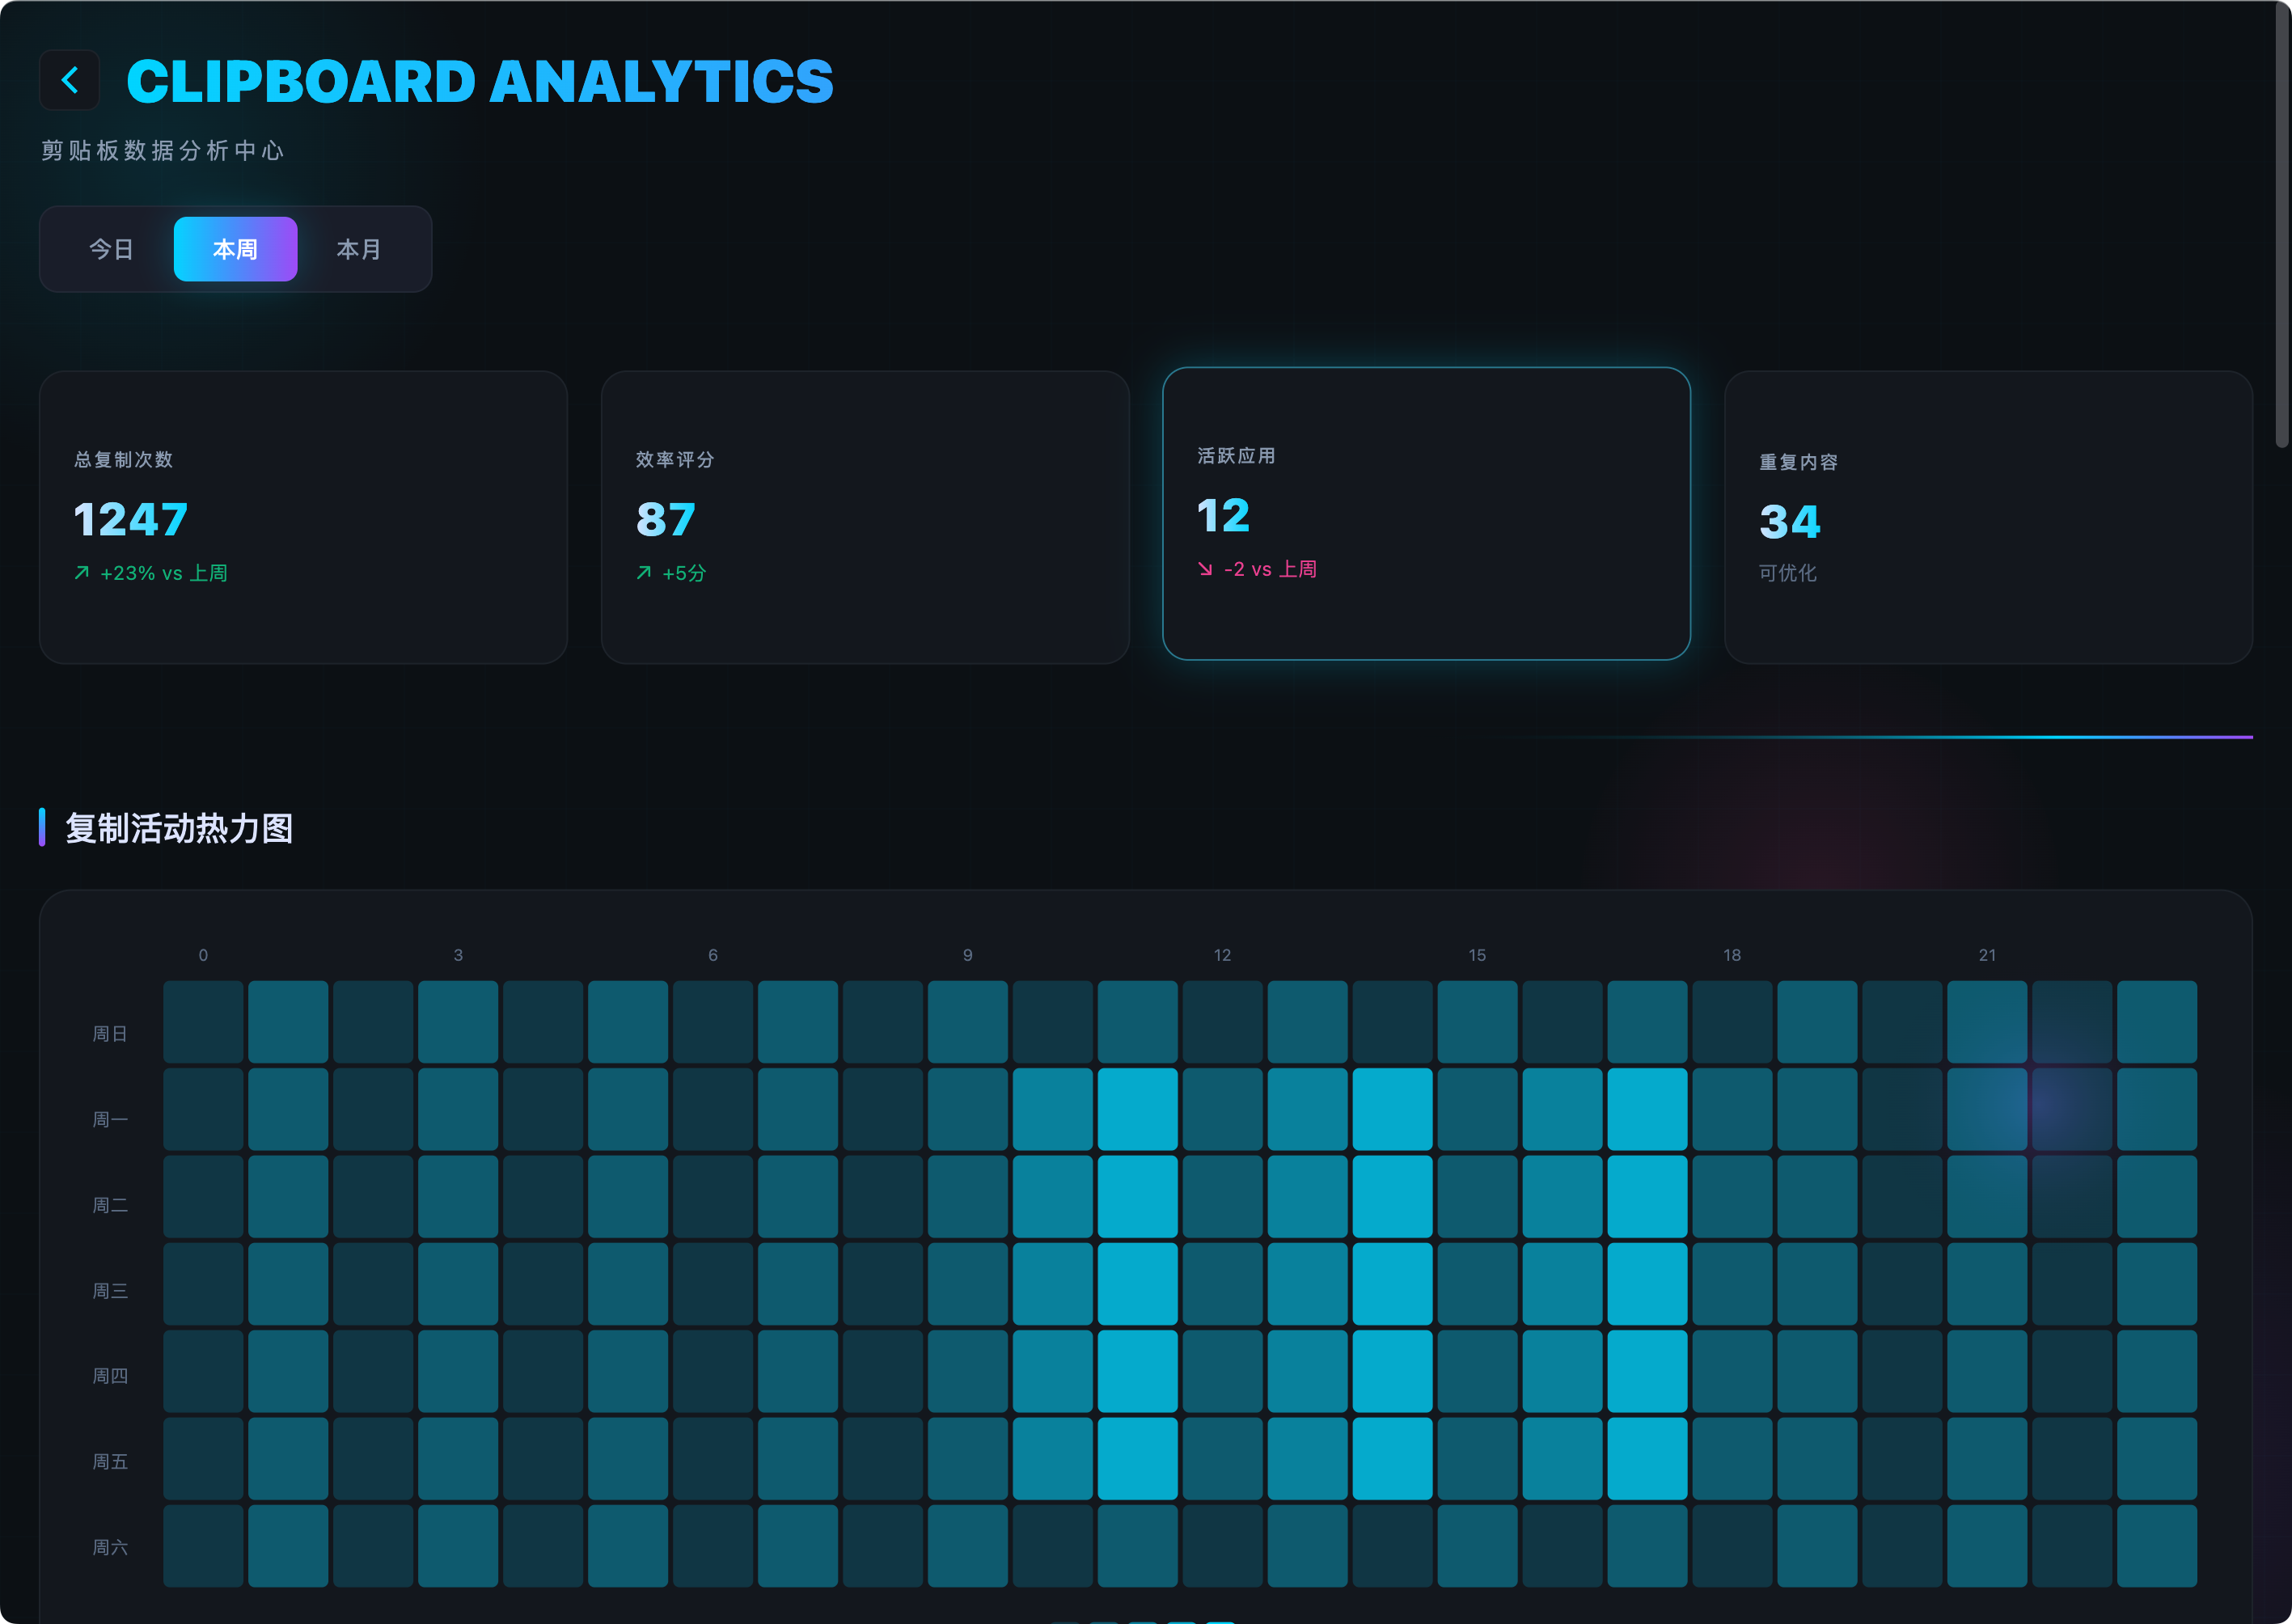Select the 本周 tab
Screen dimensions: 2292x1624
click(x=235, y=249)
